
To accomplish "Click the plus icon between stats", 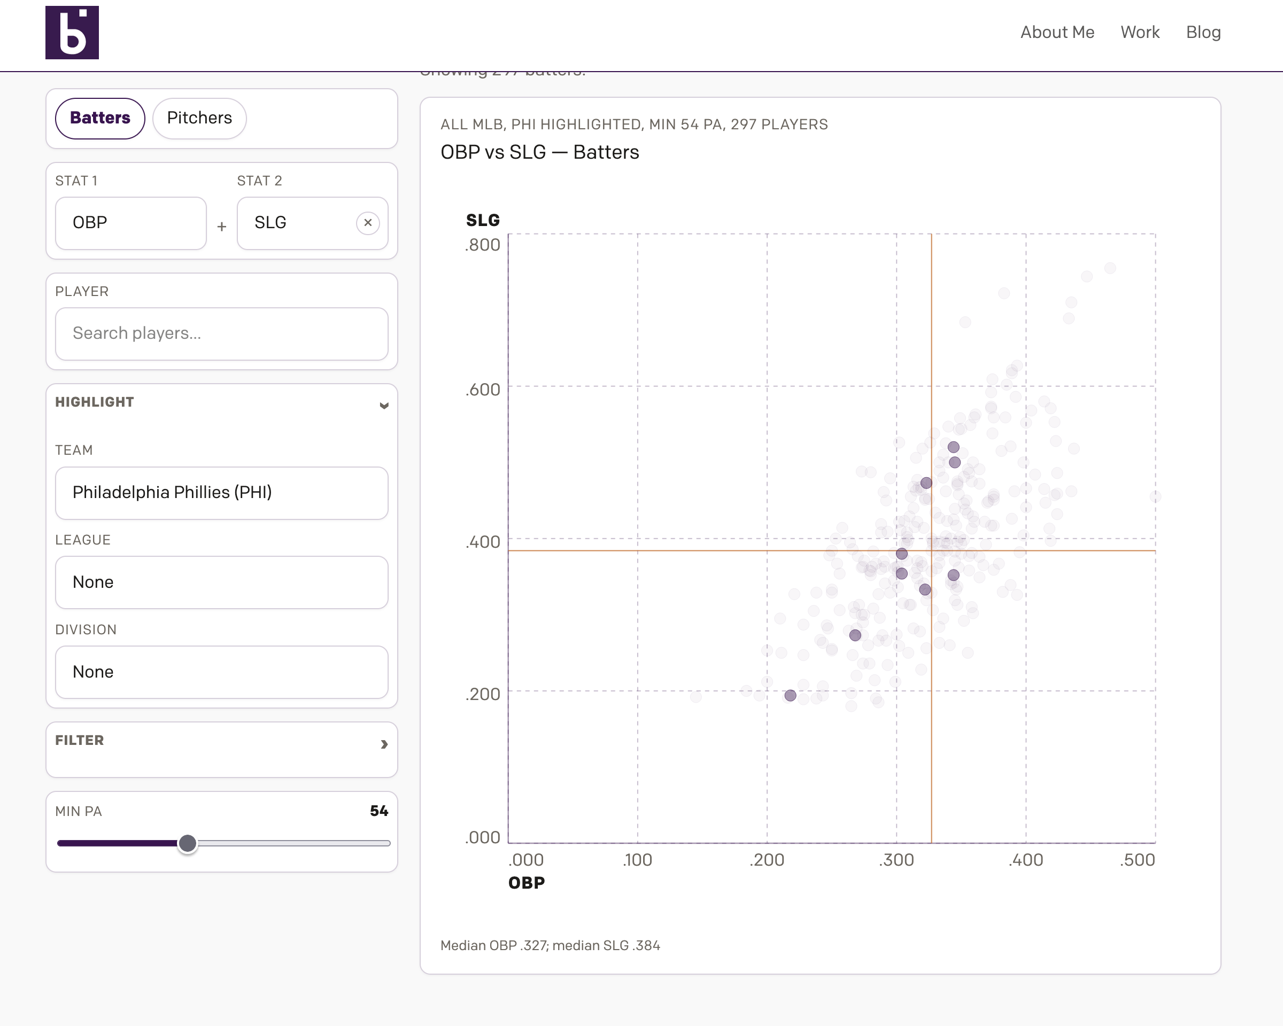I will click(x=221, y=227).
